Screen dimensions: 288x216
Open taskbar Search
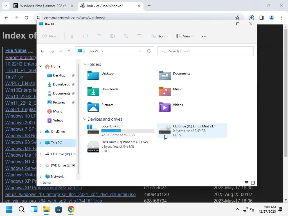[21, 209]
